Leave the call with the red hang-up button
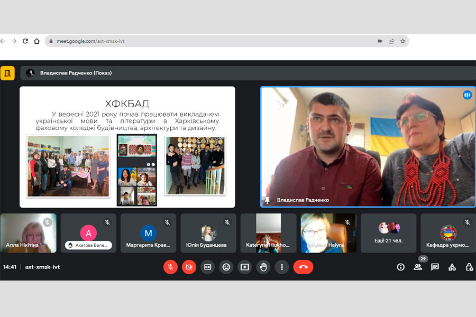The width and height of the screenshot is (476, 317). (x=303, y=267)
